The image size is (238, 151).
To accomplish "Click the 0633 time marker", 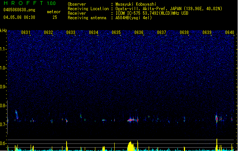I will (71, 32).
